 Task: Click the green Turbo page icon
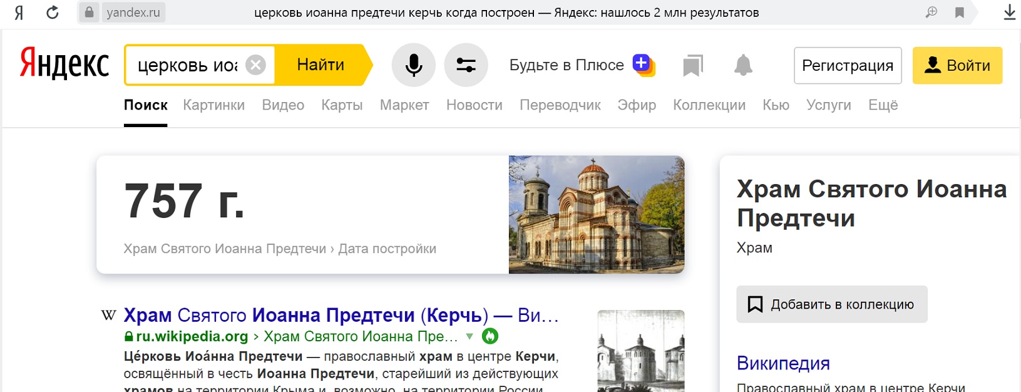[x=490, y=336]
